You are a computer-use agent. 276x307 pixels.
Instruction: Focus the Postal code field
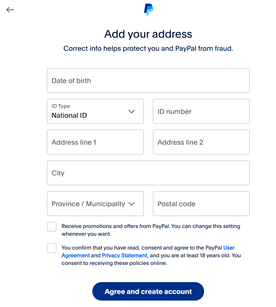click(x=201, y=204)
